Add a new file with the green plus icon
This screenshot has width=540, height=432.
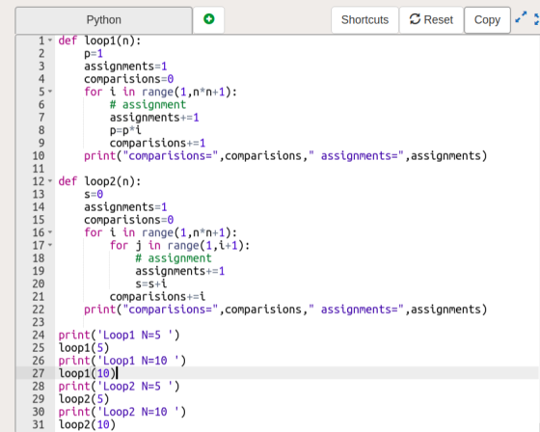[x=208, y=19]
